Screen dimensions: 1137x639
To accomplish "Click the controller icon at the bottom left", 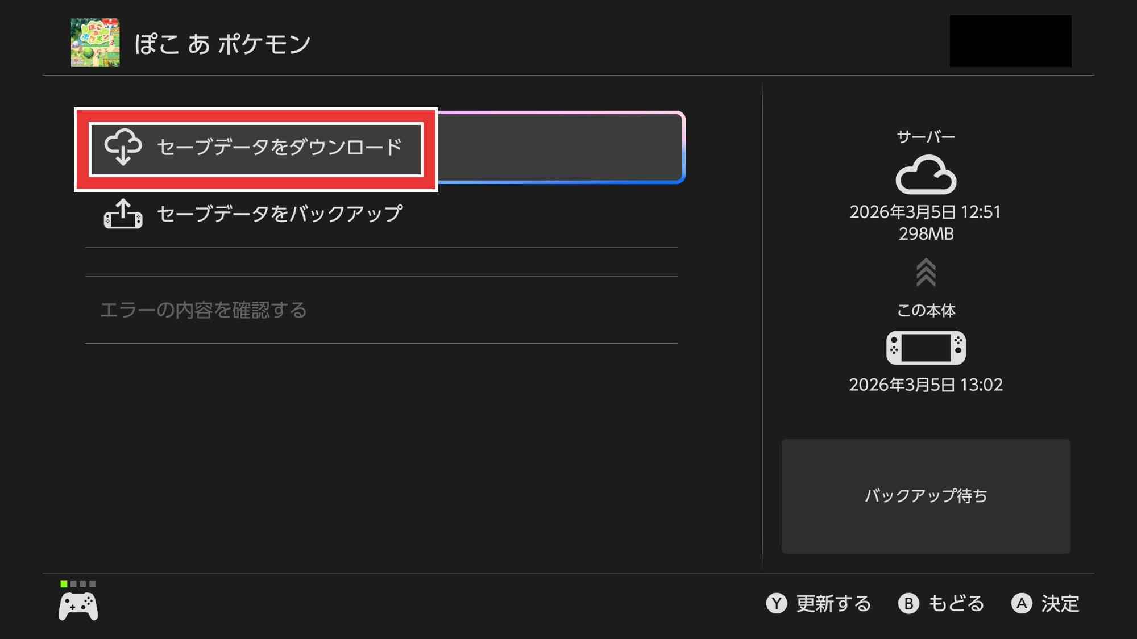I will pyautogui.click(x=78, y=606).
